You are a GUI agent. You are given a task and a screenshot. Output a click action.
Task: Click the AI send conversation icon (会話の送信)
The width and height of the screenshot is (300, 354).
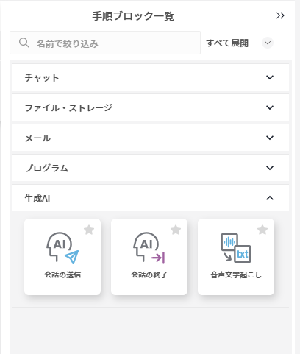pyautogui.click(x=63, y=248)
